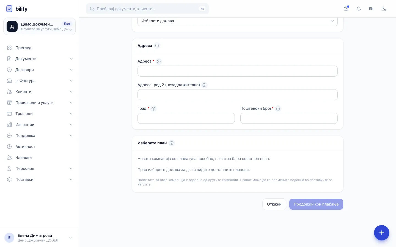
Task: Click info icon next to Град
Action: tap(153, 109)
